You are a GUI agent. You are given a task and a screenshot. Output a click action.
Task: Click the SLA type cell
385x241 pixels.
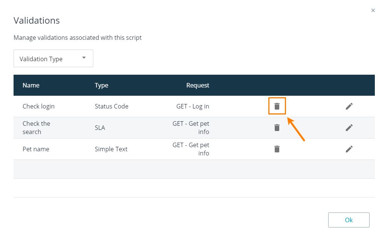tap(100, 128)
